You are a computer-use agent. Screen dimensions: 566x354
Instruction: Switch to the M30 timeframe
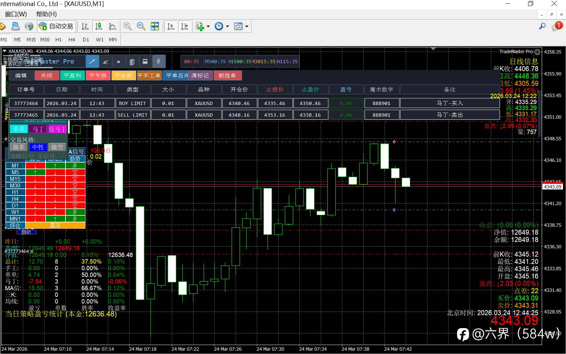point(45,40)
